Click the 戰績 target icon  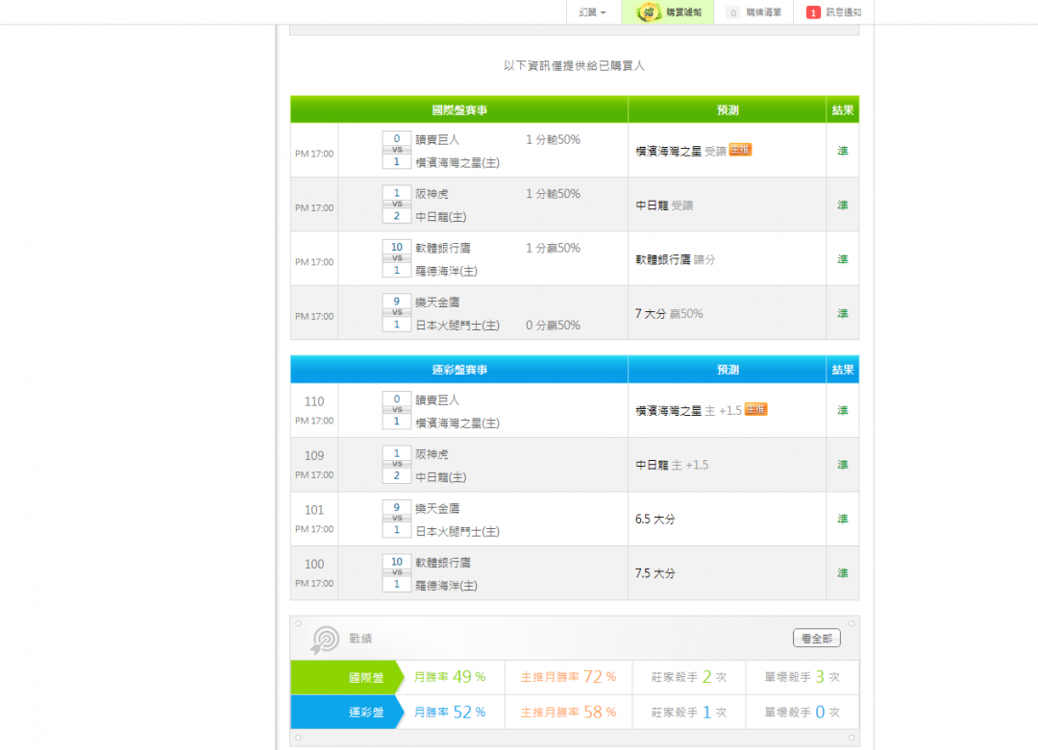(325, 640)
